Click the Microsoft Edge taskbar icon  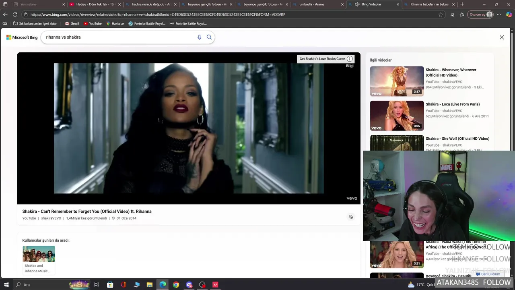[x=163, y=285]
